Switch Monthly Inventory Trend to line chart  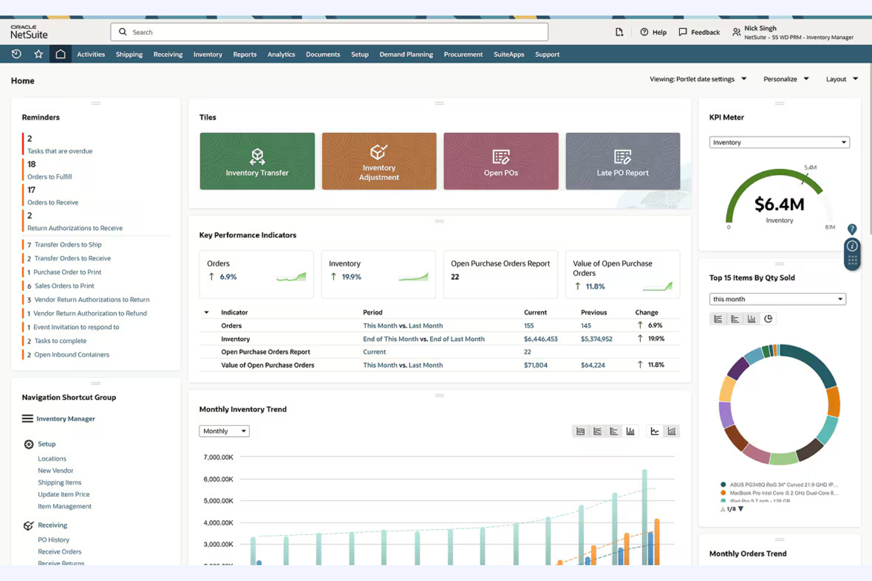point(654,431)
